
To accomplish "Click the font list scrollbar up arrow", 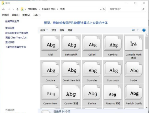I will [147, 35].
